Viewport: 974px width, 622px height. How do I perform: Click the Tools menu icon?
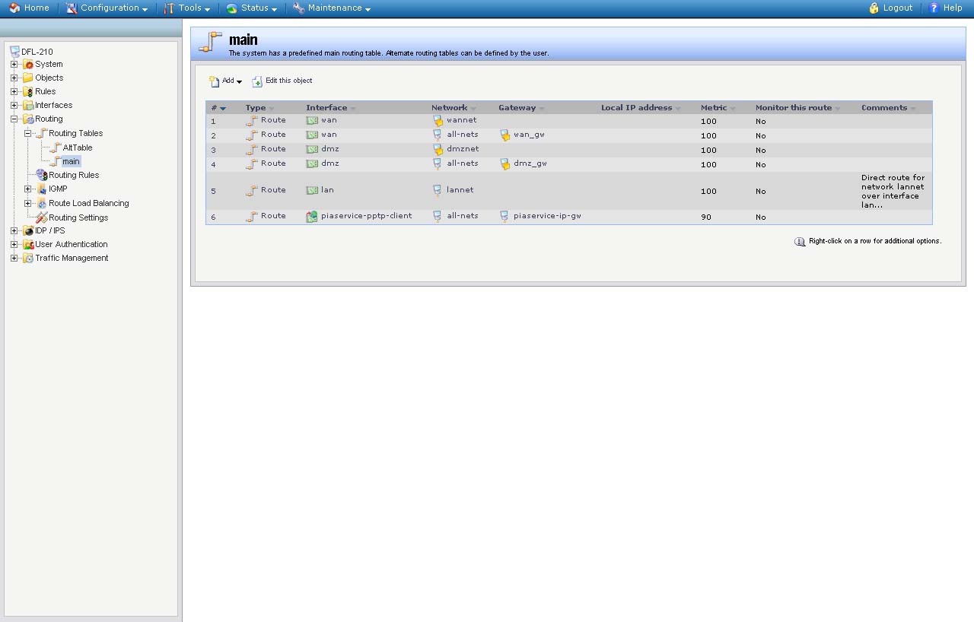point(170,8)
